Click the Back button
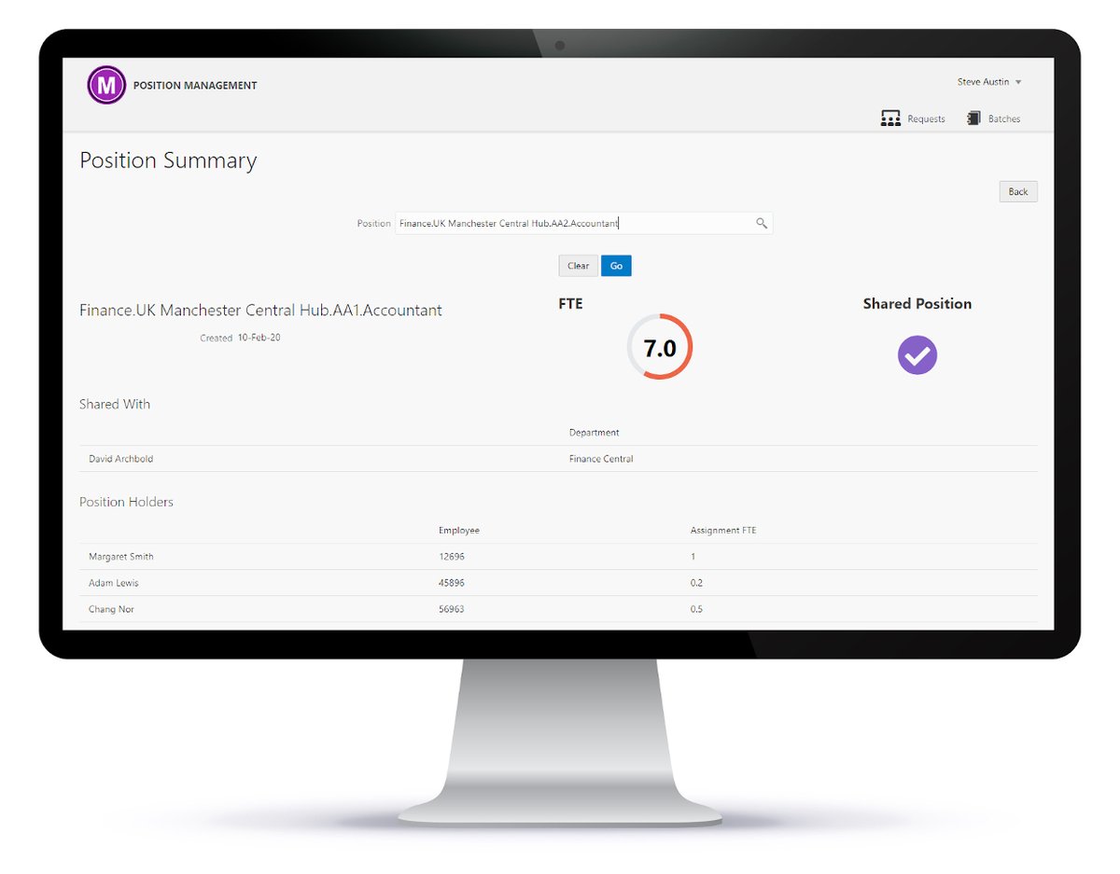This screenshot has width=1120, height=874. pos(1018,191)
